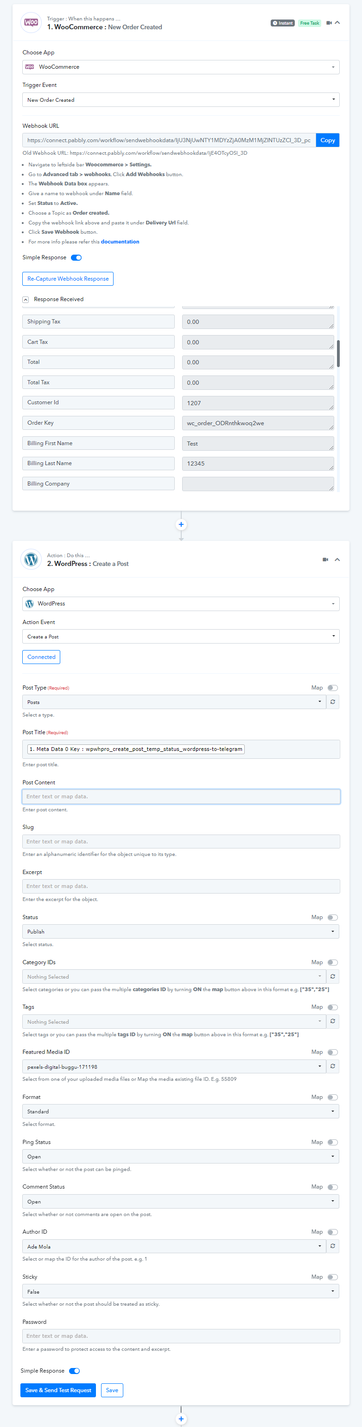Enable Map toggle for Comment Status
Image resolution: width=362 pixels, height=1427 pixels.
(333, 1187)
